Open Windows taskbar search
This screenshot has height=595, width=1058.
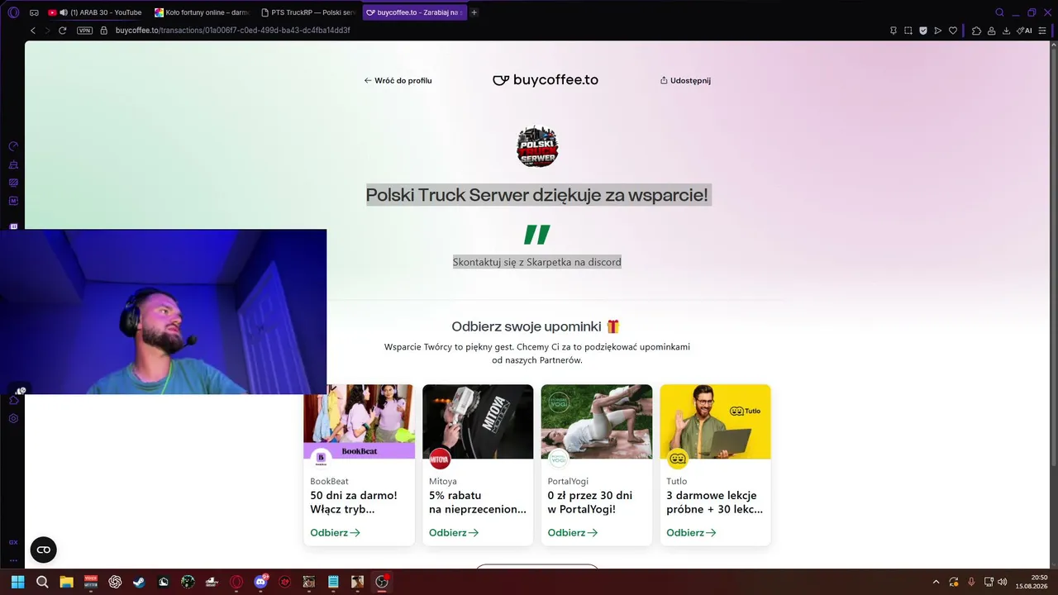pyautogui.click(x=42, y=582)
